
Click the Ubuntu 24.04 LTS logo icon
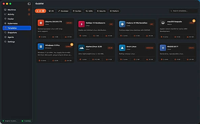pyautogui.click(x=41, y=23)
